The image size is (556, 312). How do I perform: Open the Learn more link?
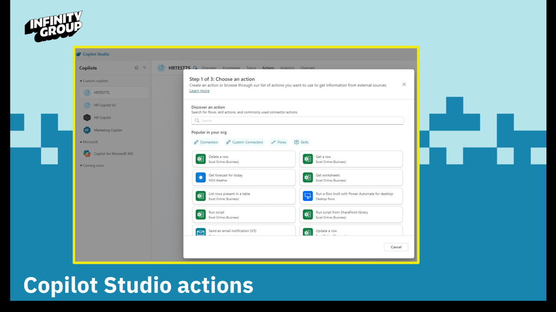pyautogui.click(x=199, y=91)
